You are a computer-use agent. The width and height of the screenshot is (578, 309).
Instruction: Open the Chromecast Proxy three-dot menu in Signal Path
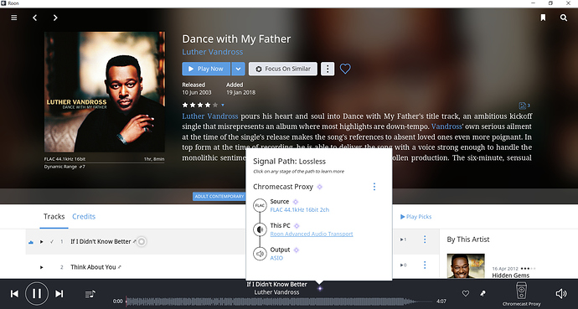374,187
